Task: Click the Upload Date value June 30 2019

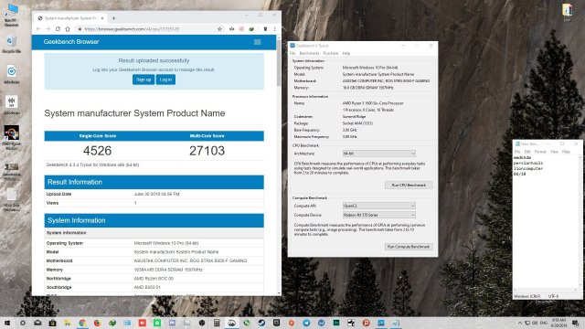Action: point(156,194)
